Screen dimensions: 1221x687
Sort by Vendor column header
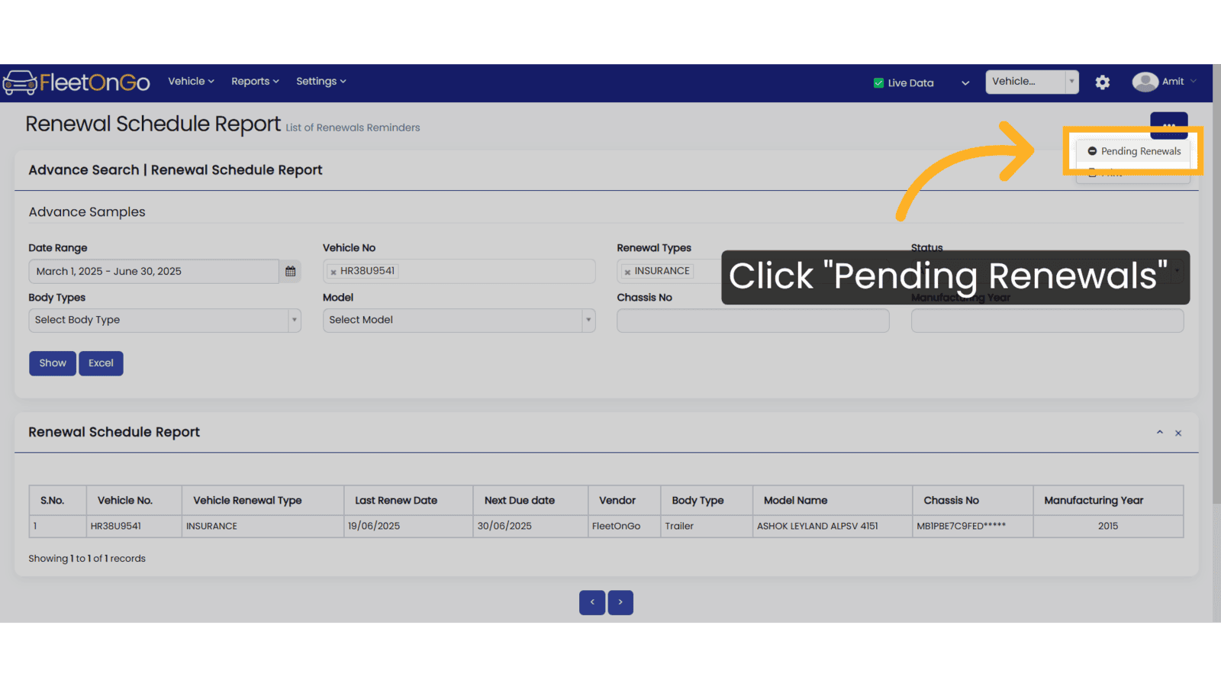624,500
